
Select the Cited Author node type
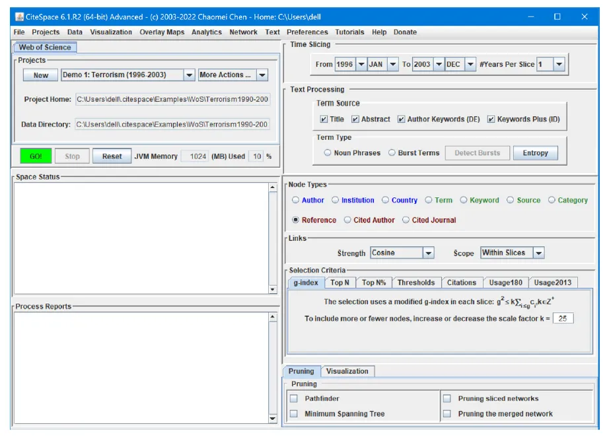(347, 220)
